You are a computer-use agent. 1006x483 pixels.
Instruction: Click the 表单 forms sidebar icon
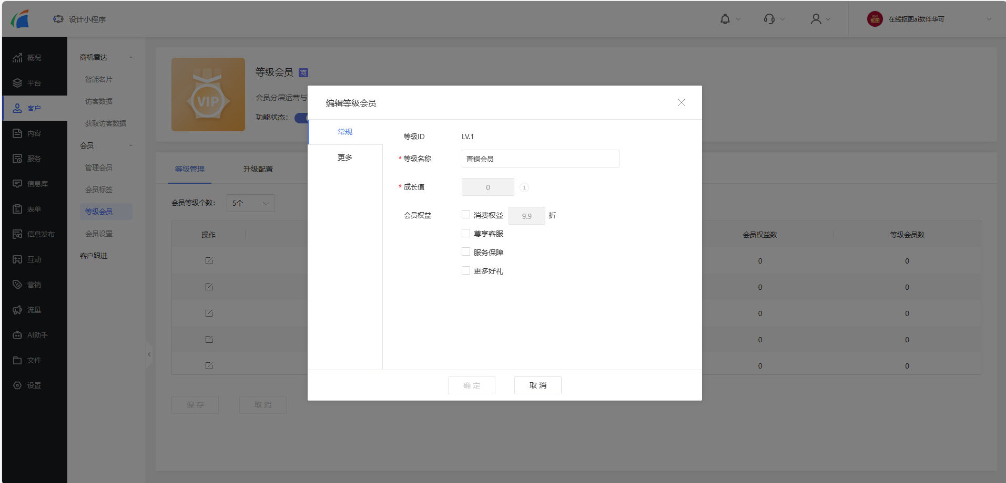33,208
